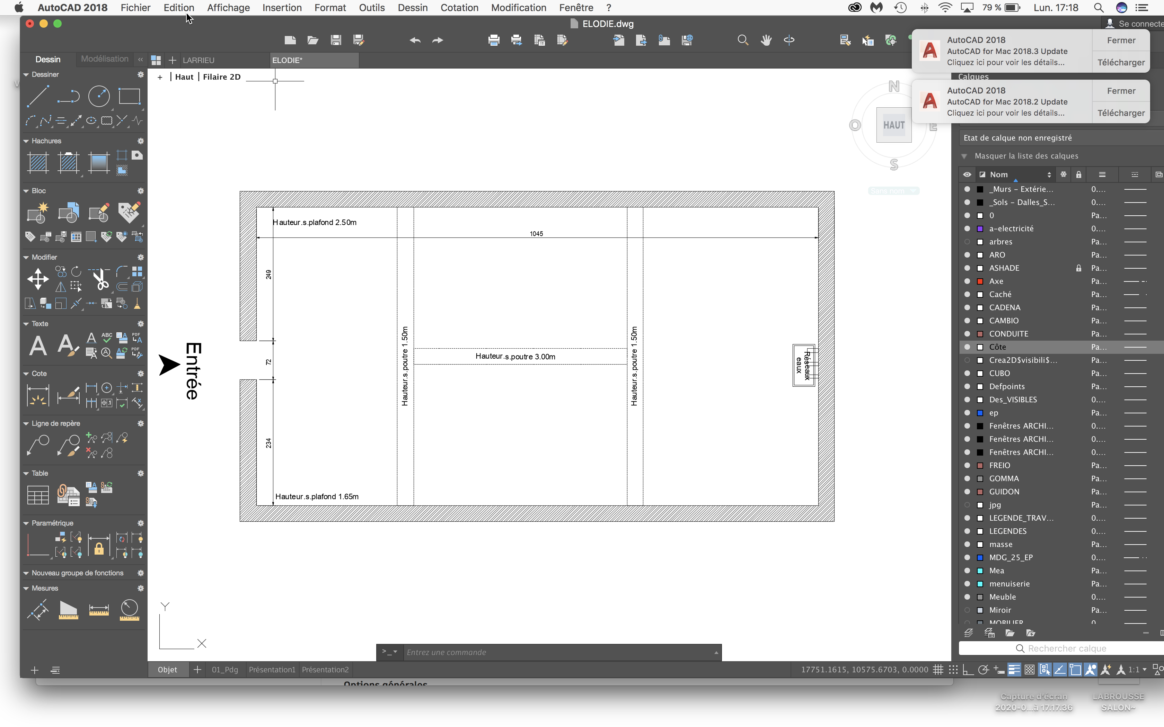
Task: Click the Zoom magnifier toolbar icon
Action: (742, 41)
